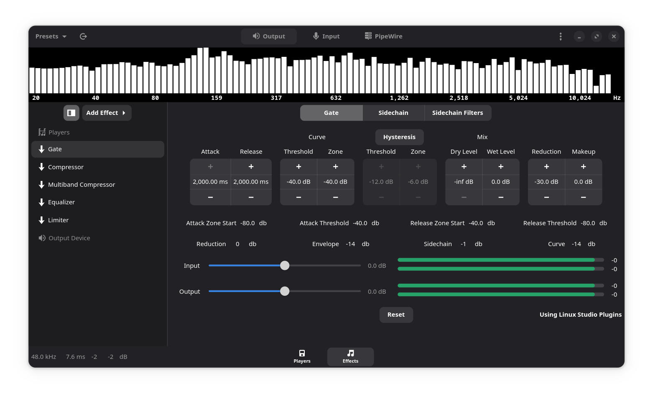Open the PipeWire tab
This screenshot has height=399, width=653.
tap(383, 36)
